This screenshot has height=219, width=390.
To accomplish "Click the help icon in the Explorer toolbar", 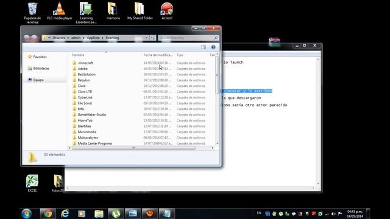I will coord(213,47).
